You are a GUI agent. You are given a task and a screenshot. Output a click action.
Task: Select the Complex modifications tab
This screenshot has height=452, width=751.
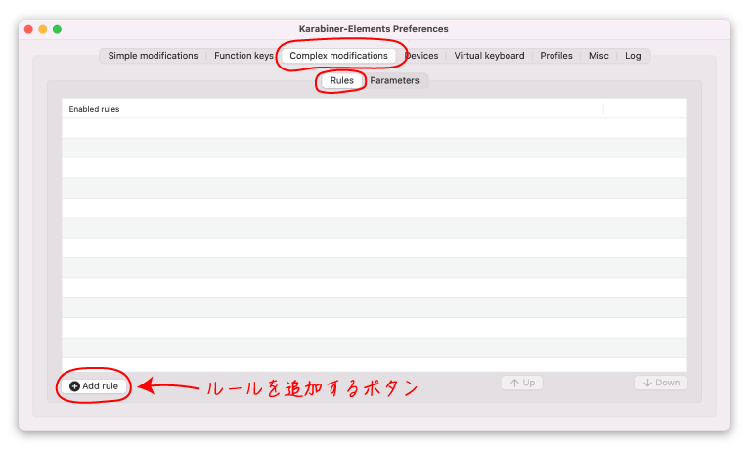pos(338,56)
